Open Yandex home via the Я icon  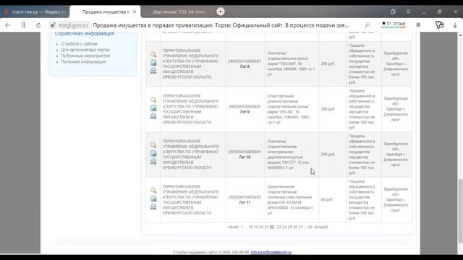[x=23, y=25]
